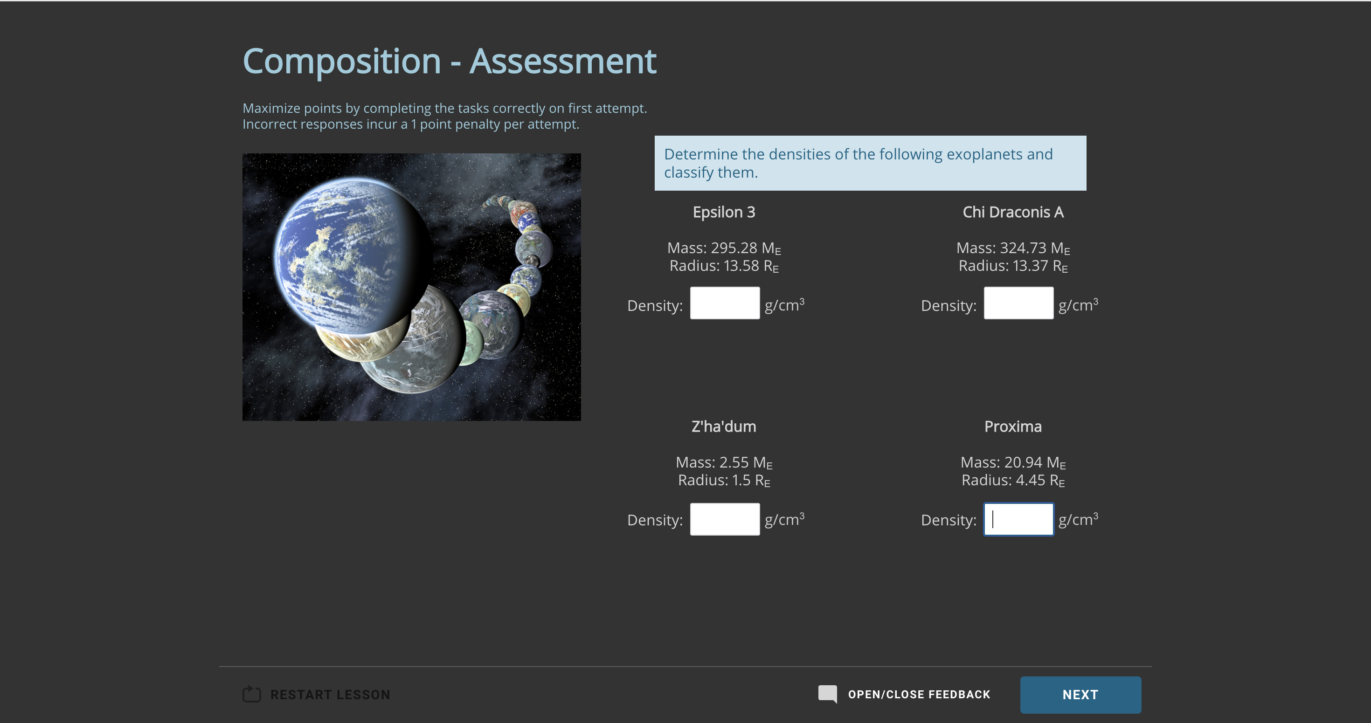This screenshot has height=723, width=1371.
Task: Click the Z'ha'dum planet name
Action: [x=723, y=426]
